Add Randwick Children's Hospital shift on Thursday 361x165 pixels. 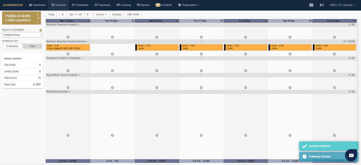tap(201, 71)
